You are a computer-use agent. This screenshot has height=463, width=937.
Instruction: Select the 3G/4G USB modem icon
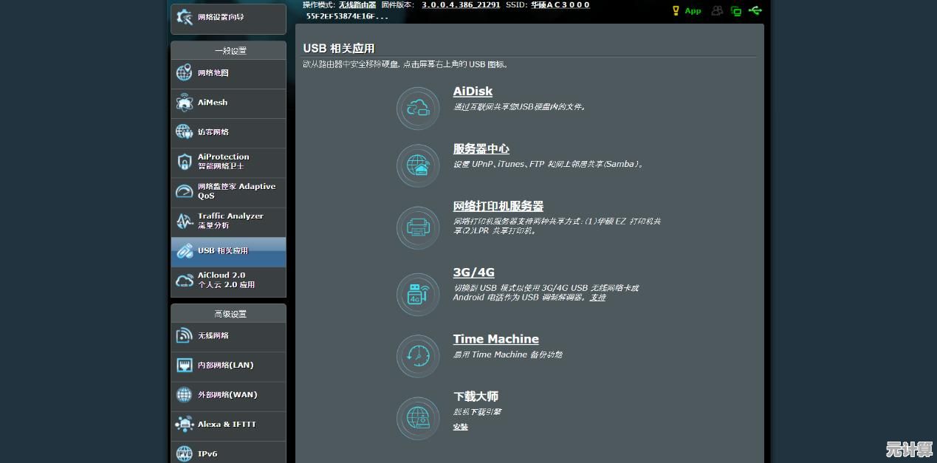(418, 294)
